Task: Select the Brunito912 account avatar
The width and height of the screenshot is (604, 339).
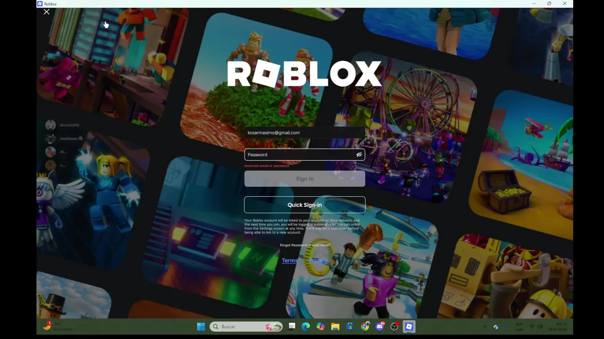Action: coord(50,125)
